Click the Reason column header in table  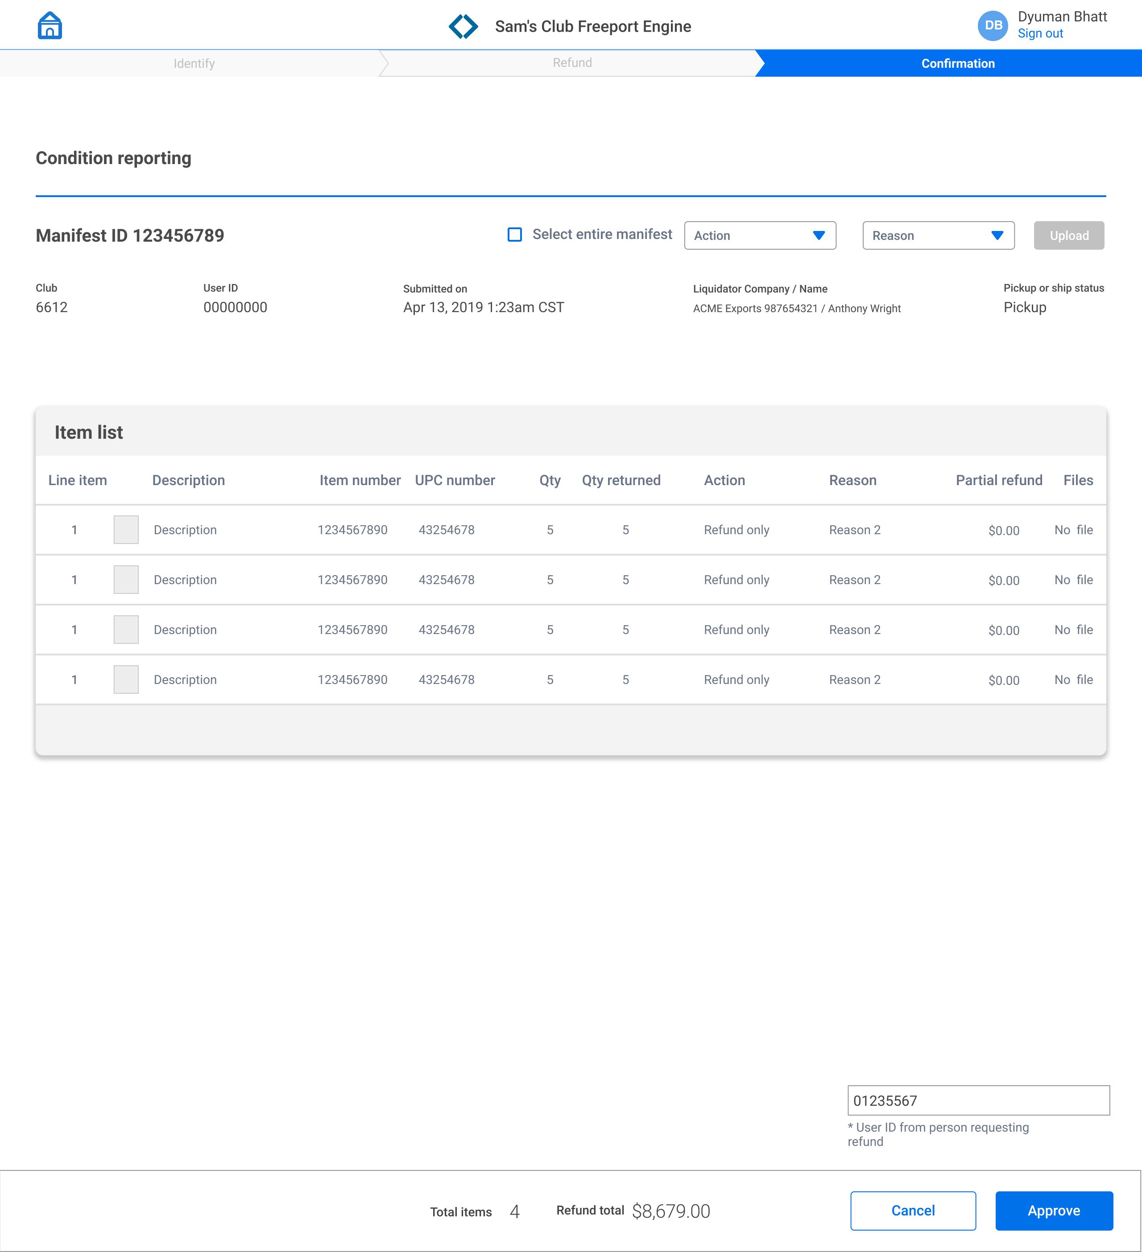pos(852,480)
